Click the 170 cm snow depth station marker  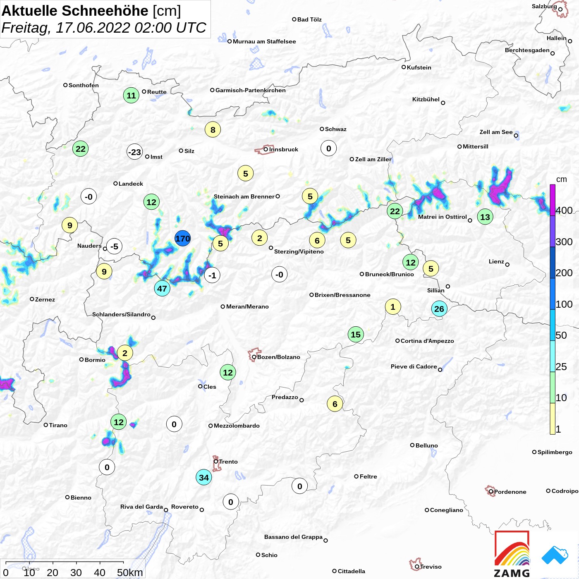coord(183,239)
